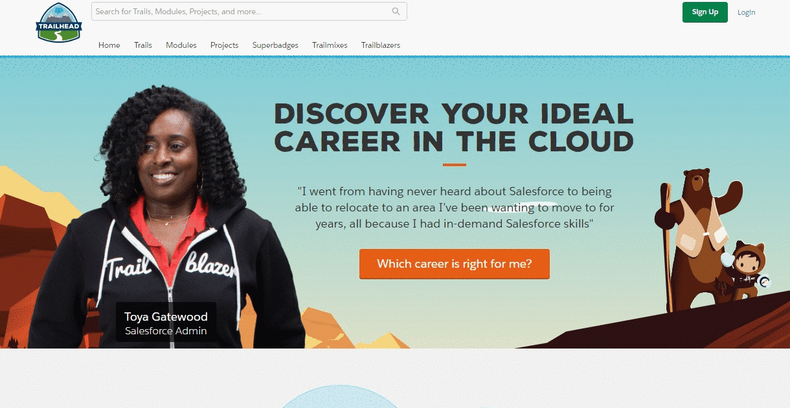Image resolution: width=790 pixels, height=408 pixels.
Task: Click the Login link
Action: tap(747, 12)
